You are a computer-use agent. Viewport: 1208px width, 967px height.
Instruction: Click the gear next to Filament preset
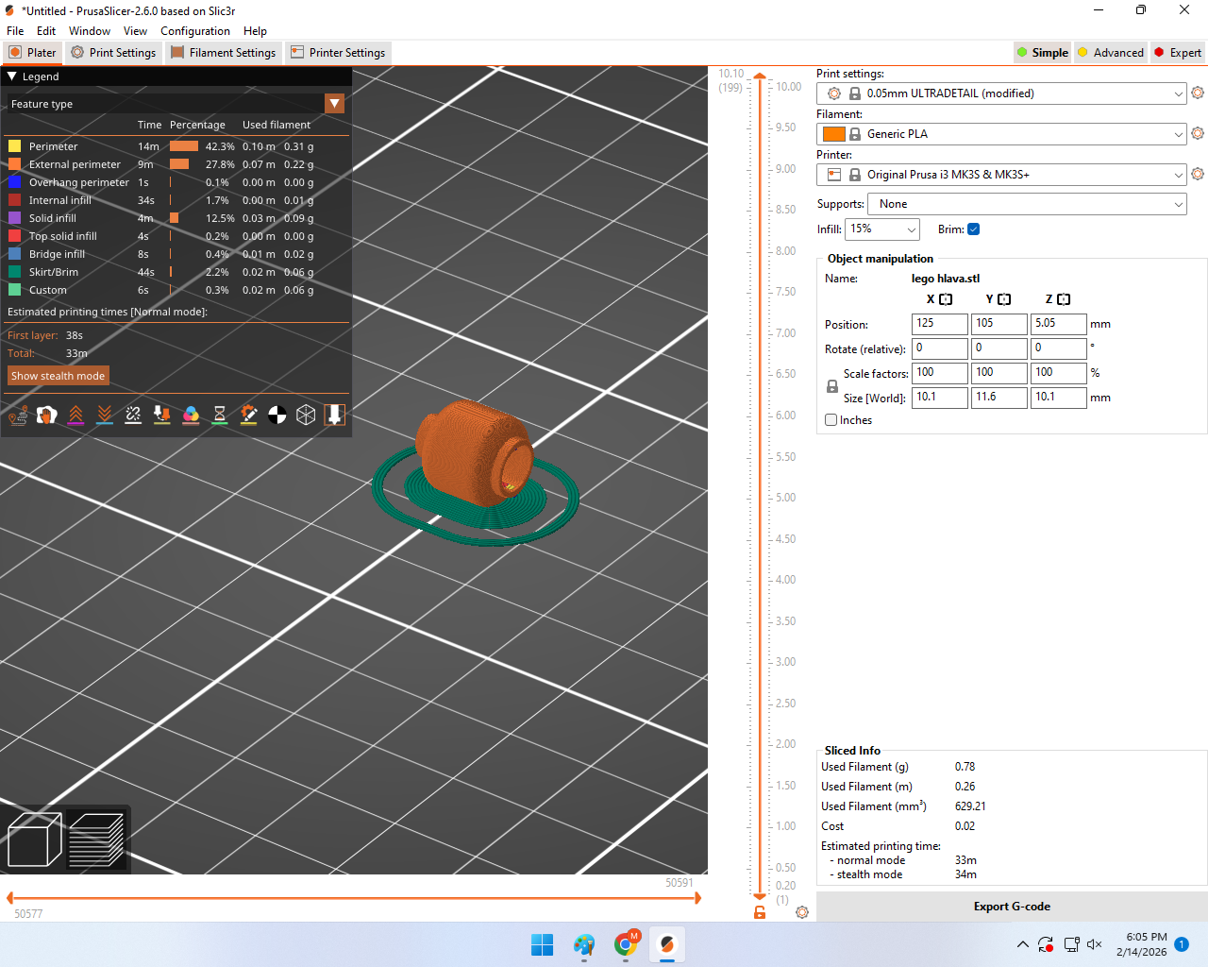1198,133
